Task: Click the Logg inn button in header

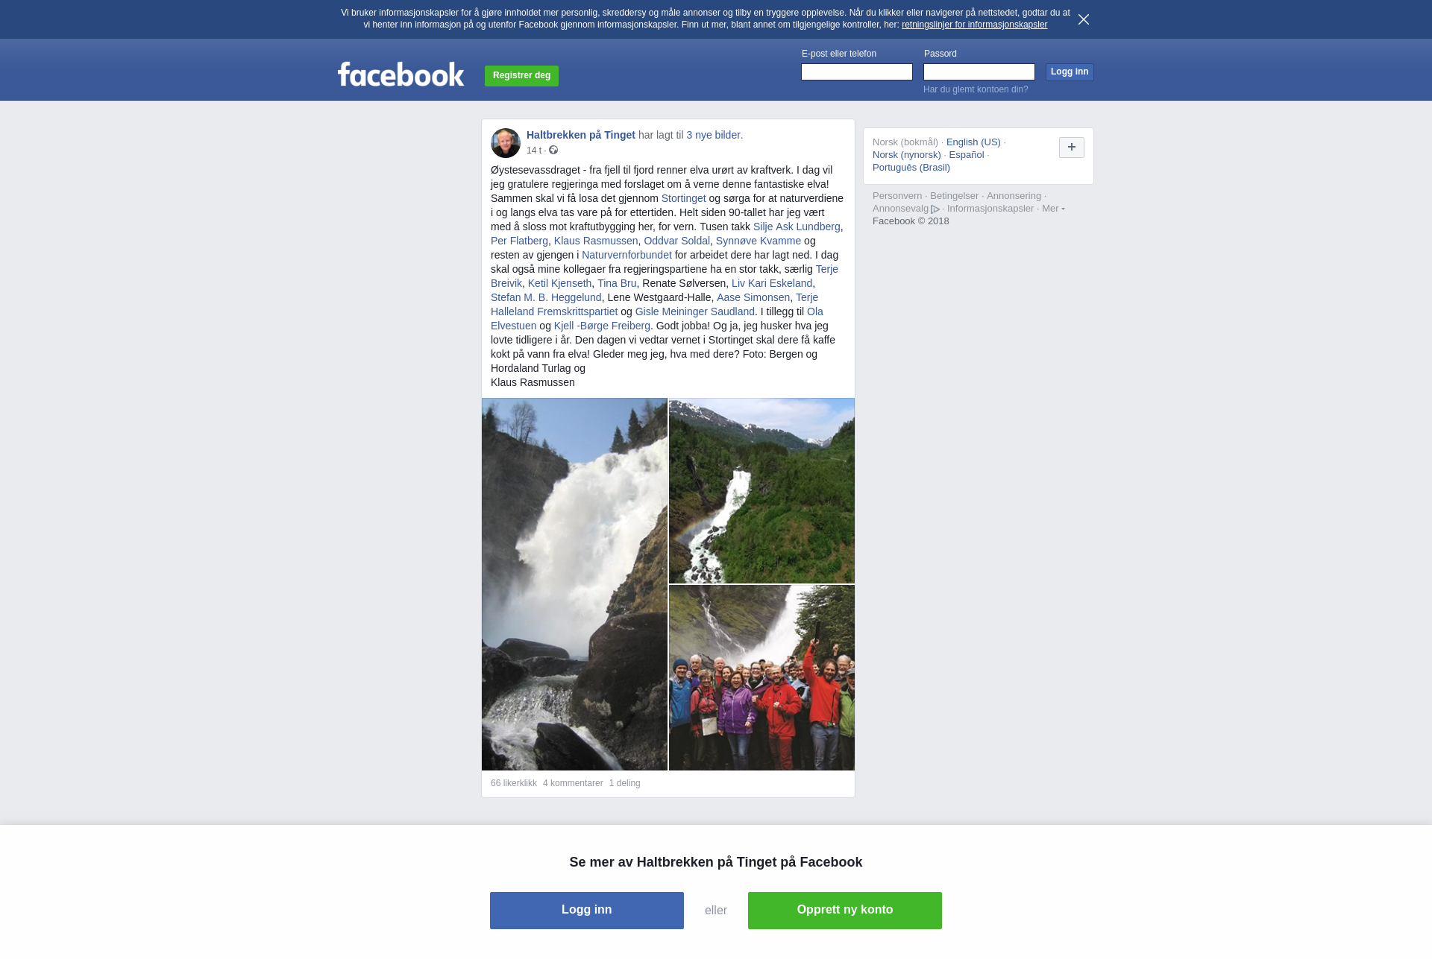Action: click(1070, 72)
